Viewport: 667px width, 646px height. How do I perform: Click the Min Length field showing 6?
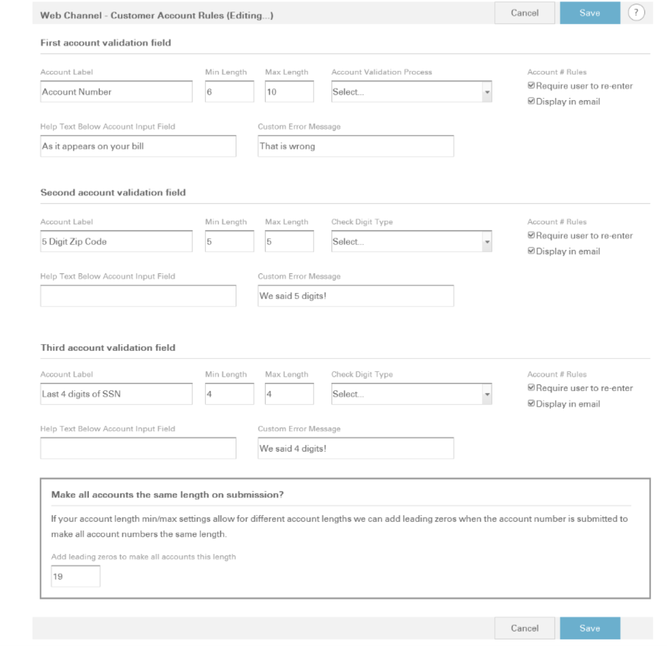click(x=229, y=91)
